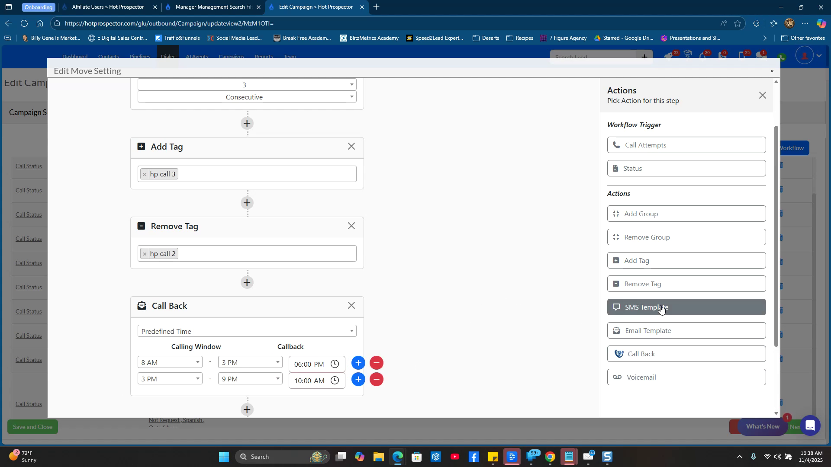Open the 8 AM start time dropdown
This screenshot has height=467, width=831.
(170, 362)
